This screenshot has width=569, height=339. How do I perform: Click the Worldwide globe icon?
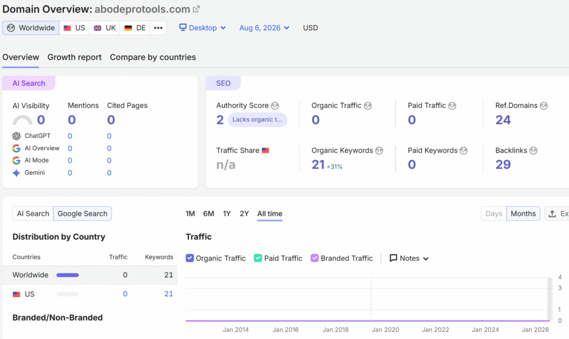[x=11, y=28]
